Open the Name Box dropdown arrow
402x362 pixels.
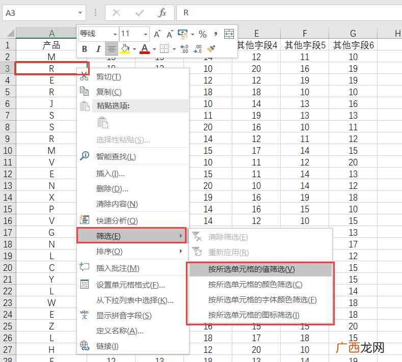click(x=80, y=13)
